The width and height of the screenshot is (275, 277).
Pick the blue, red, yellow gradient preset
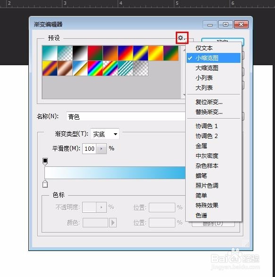pos(125,53)
